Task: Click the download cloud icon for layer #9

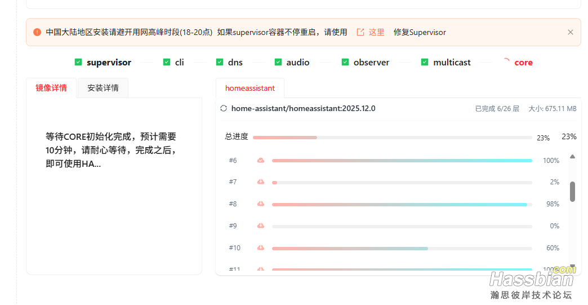Action: pos(261,226)
